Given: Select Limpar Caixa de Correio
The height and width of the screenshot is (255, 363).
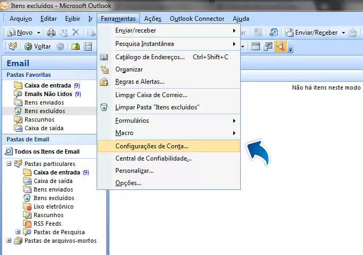Looking at the screenshot, I should [169, 95].
